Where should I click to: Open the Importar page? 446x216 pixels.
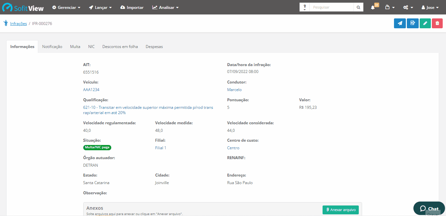pos(132,7)
